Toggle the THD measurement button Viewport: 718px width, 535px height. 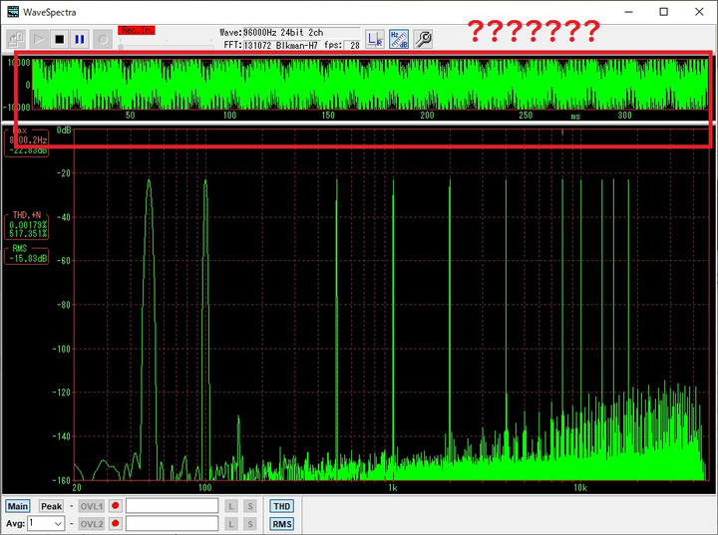(281, 506)
